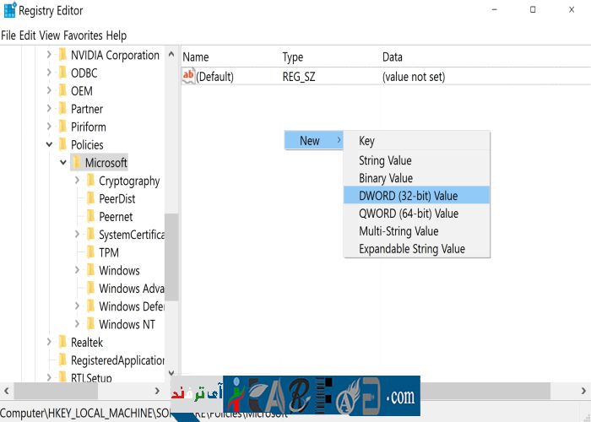Select the NVIDIA Corporation folder icon
591x422 pixels.
click(62, 56)
